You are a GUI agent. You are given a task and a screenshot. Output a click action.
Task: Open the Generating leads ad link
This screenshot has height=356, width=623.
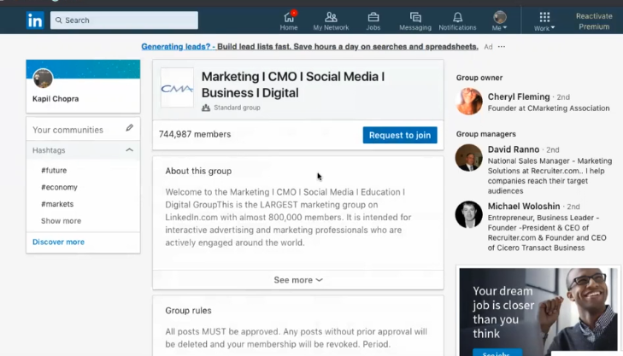click(309, 46)
